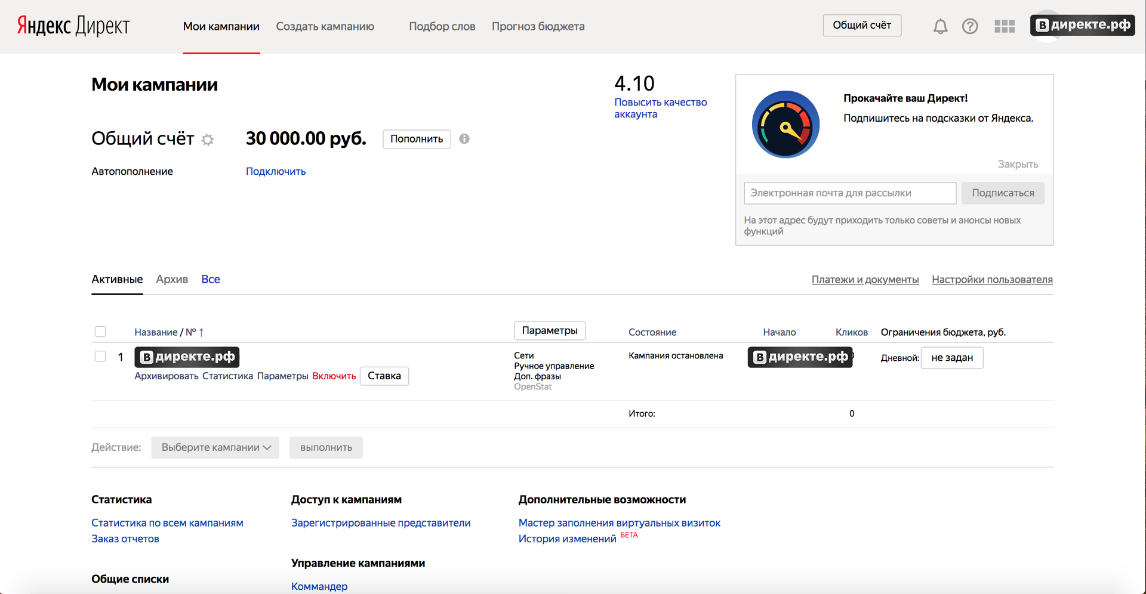Open Мастер заполнения виртуальных визиток
The width and height of the screenshot is (1146, 594).
coord(620,522)
